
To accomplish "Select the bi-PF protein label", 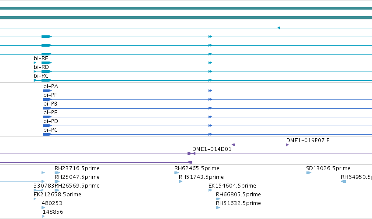I will coord(50,95).
